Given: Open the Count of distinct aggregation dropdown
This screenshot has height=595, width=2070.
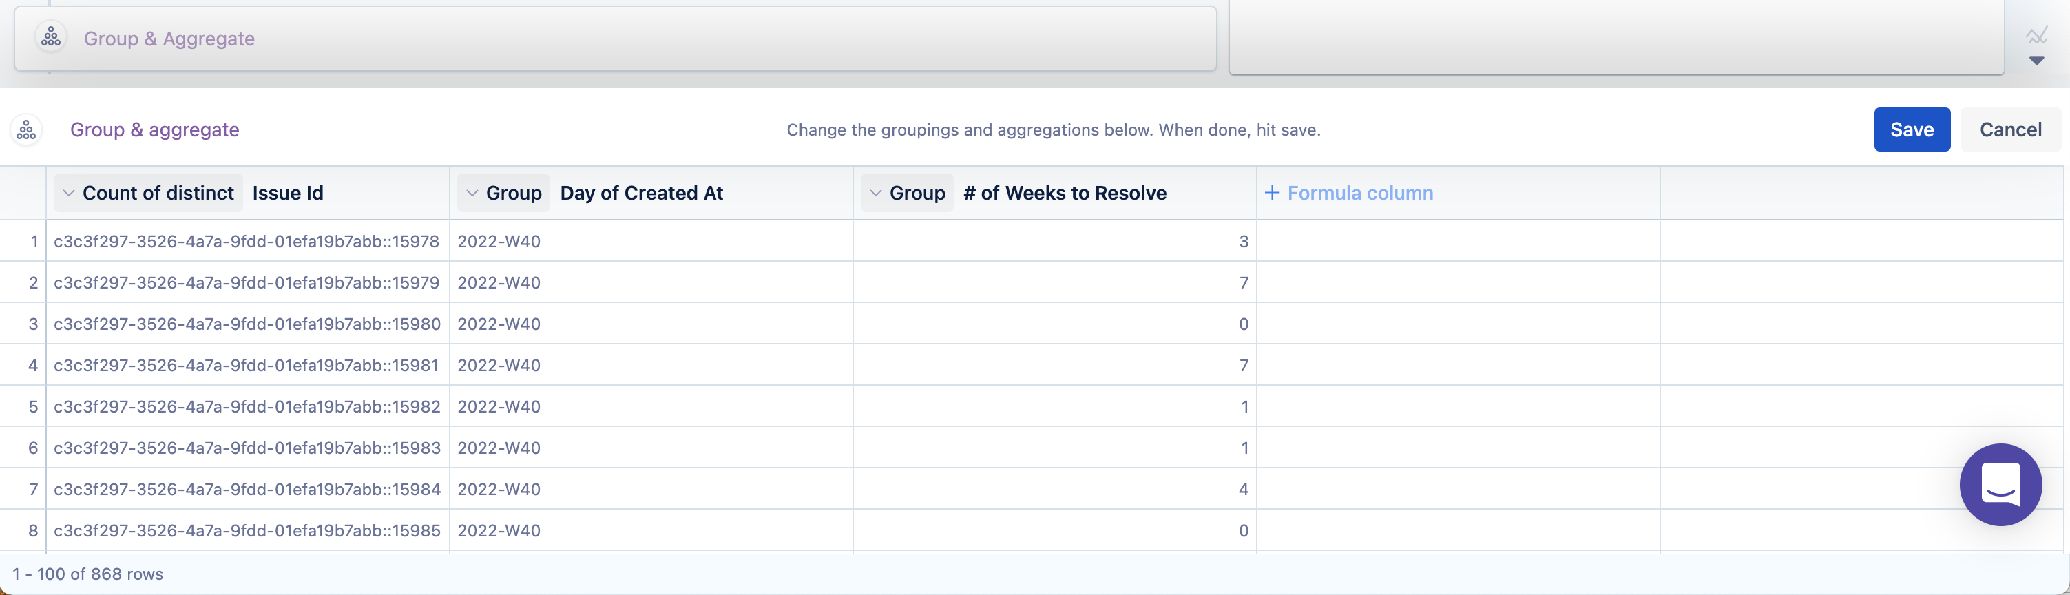Looking at the screenshot, I should click(148, 193).
